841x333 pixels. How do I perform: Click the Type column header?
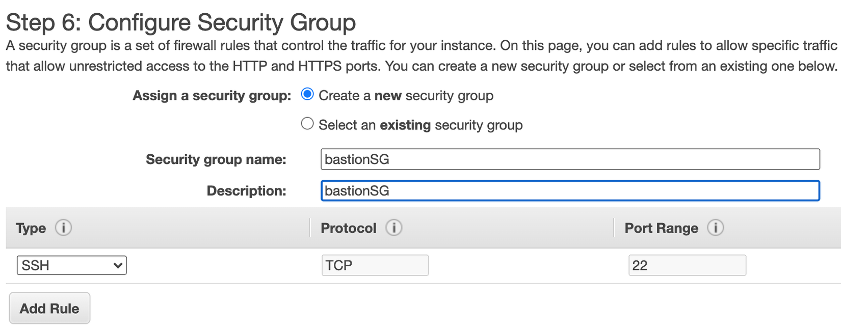click(x=31, y=228)
